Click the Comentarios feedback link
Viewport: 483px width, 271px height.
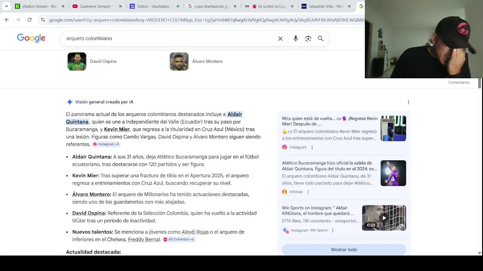point(459,82)
